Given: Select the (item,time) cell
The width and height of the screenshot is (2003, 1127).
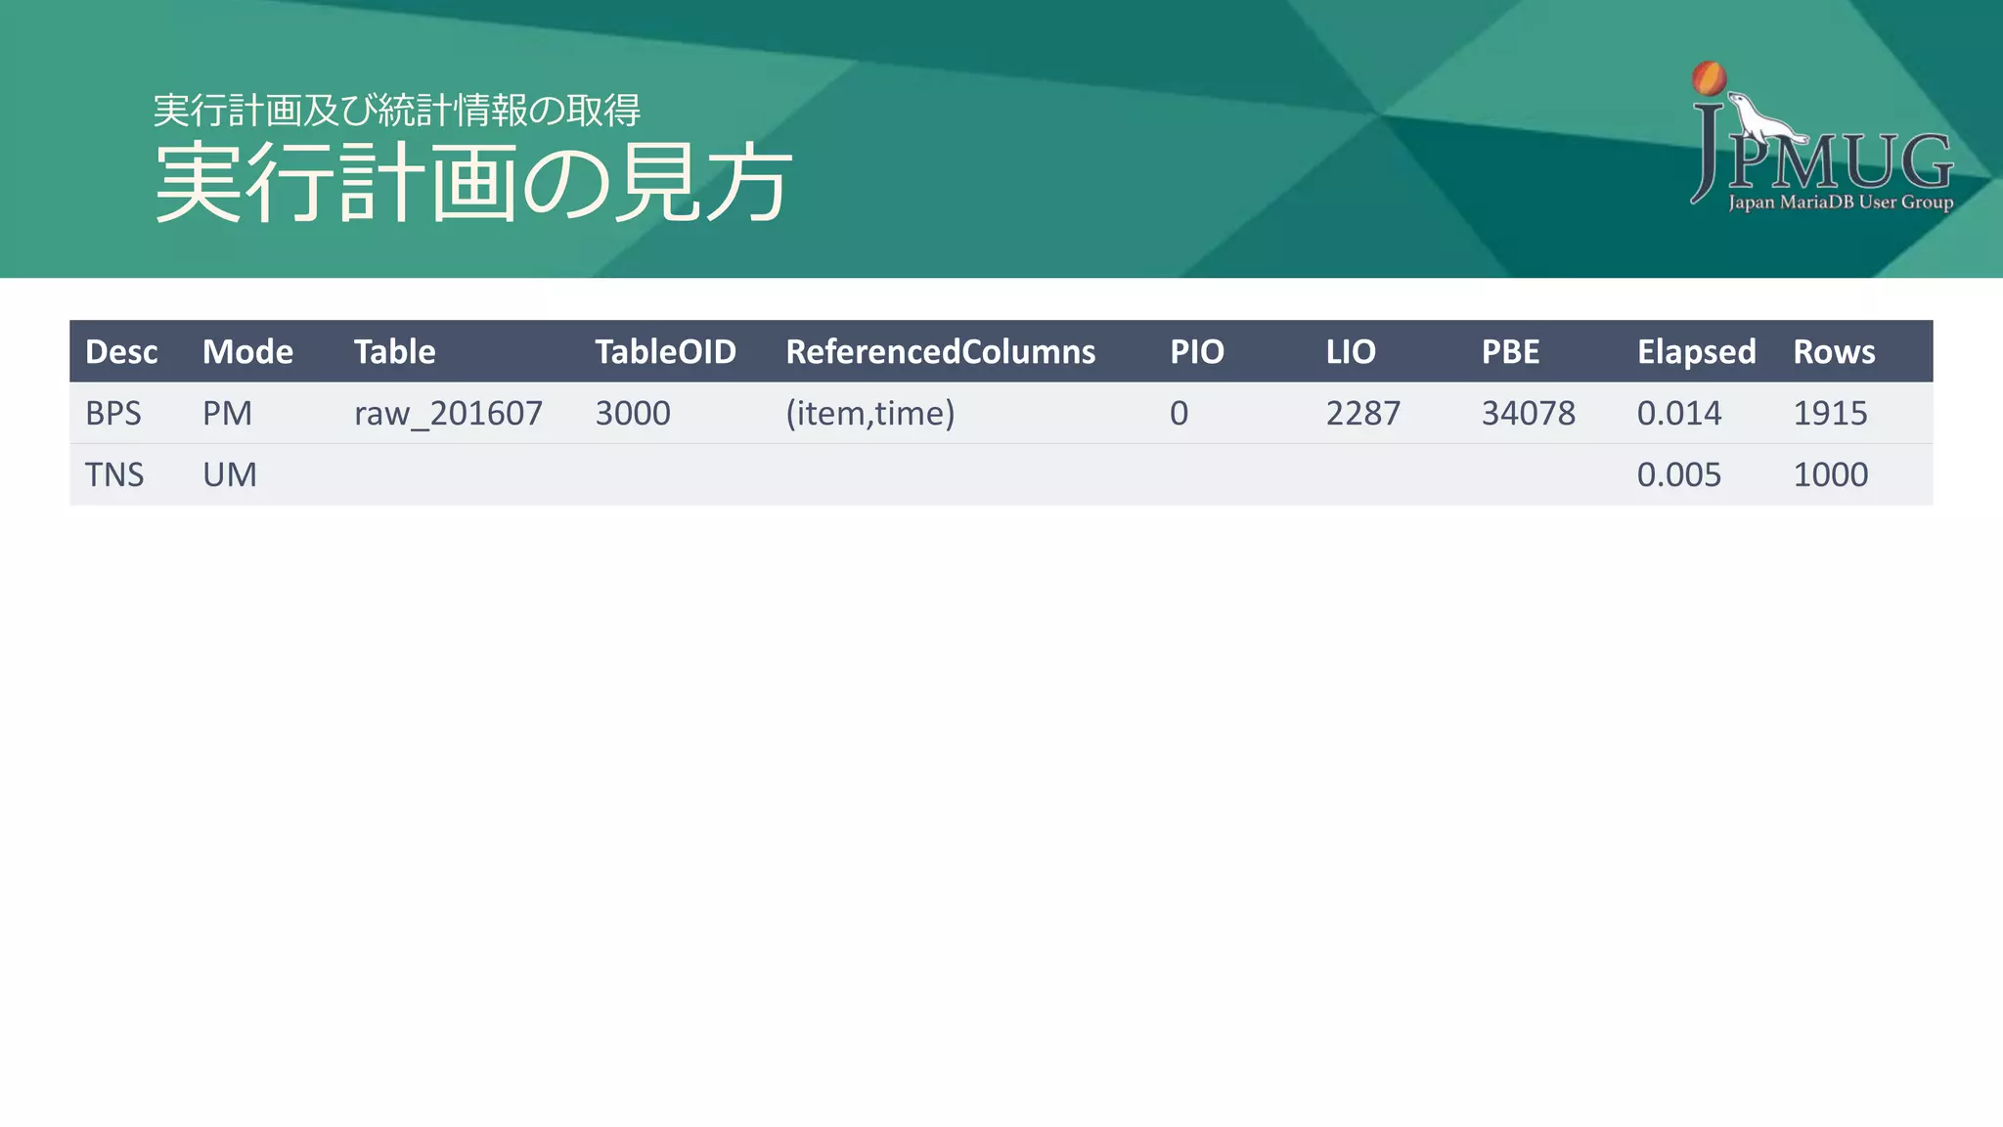Looking at the screenshot, I should click(869, 413).
